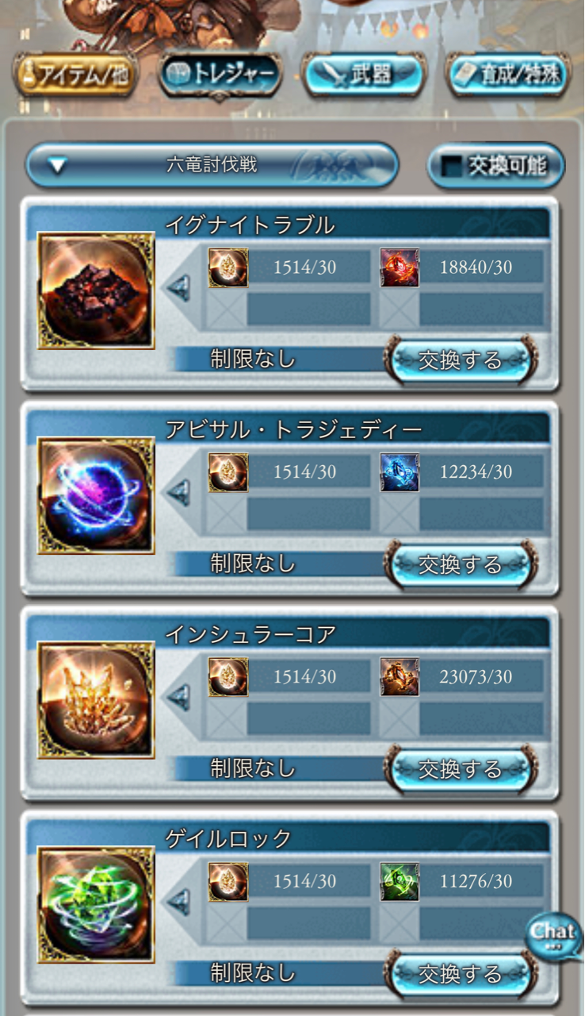585x1016 pixels.
Task: Tap the ゲイルロック green stone icon
Action: (x=96, y=905)
